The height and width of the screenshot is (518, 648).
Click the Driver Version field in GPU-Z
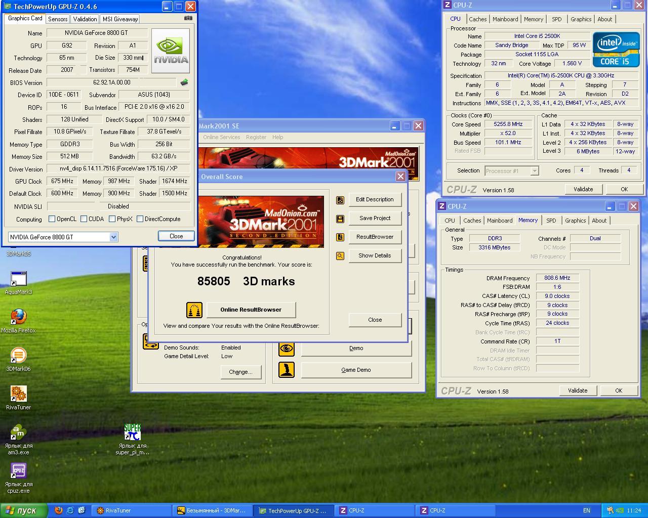118,169
